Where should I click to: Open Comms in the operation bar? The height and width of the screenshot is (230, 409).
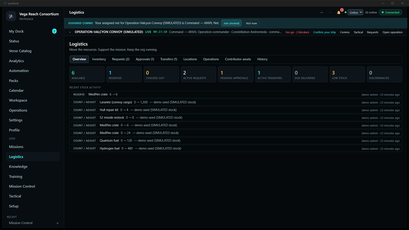tap(345, 32)
